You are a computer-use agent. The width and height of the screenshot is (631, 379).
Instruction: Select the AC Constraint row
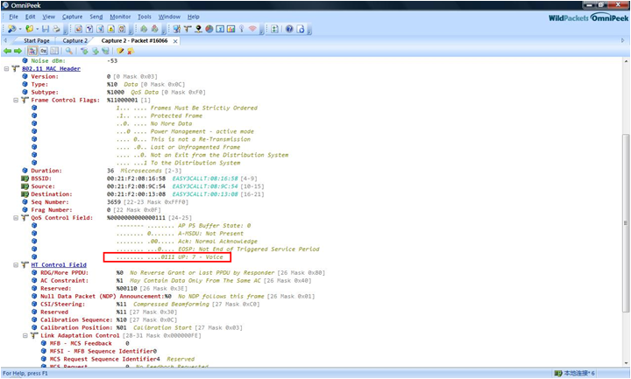click(x=171, y=281)
